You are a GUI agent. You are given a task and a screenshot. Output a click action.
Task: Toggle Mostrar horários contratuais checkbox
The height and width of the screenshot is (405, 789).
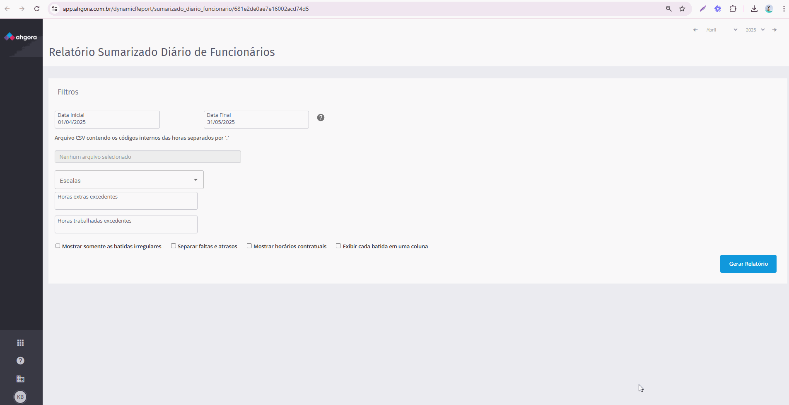coord(249,246)
